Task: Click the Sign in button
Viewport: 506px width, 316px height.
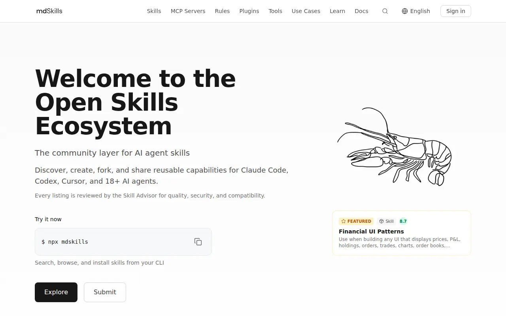Action: coord(455,11)
